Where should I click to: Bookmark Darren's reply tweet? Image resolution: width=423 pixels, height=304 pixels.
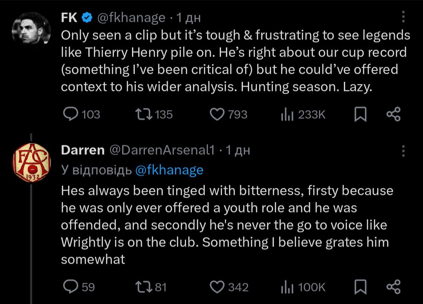(360, 287)
